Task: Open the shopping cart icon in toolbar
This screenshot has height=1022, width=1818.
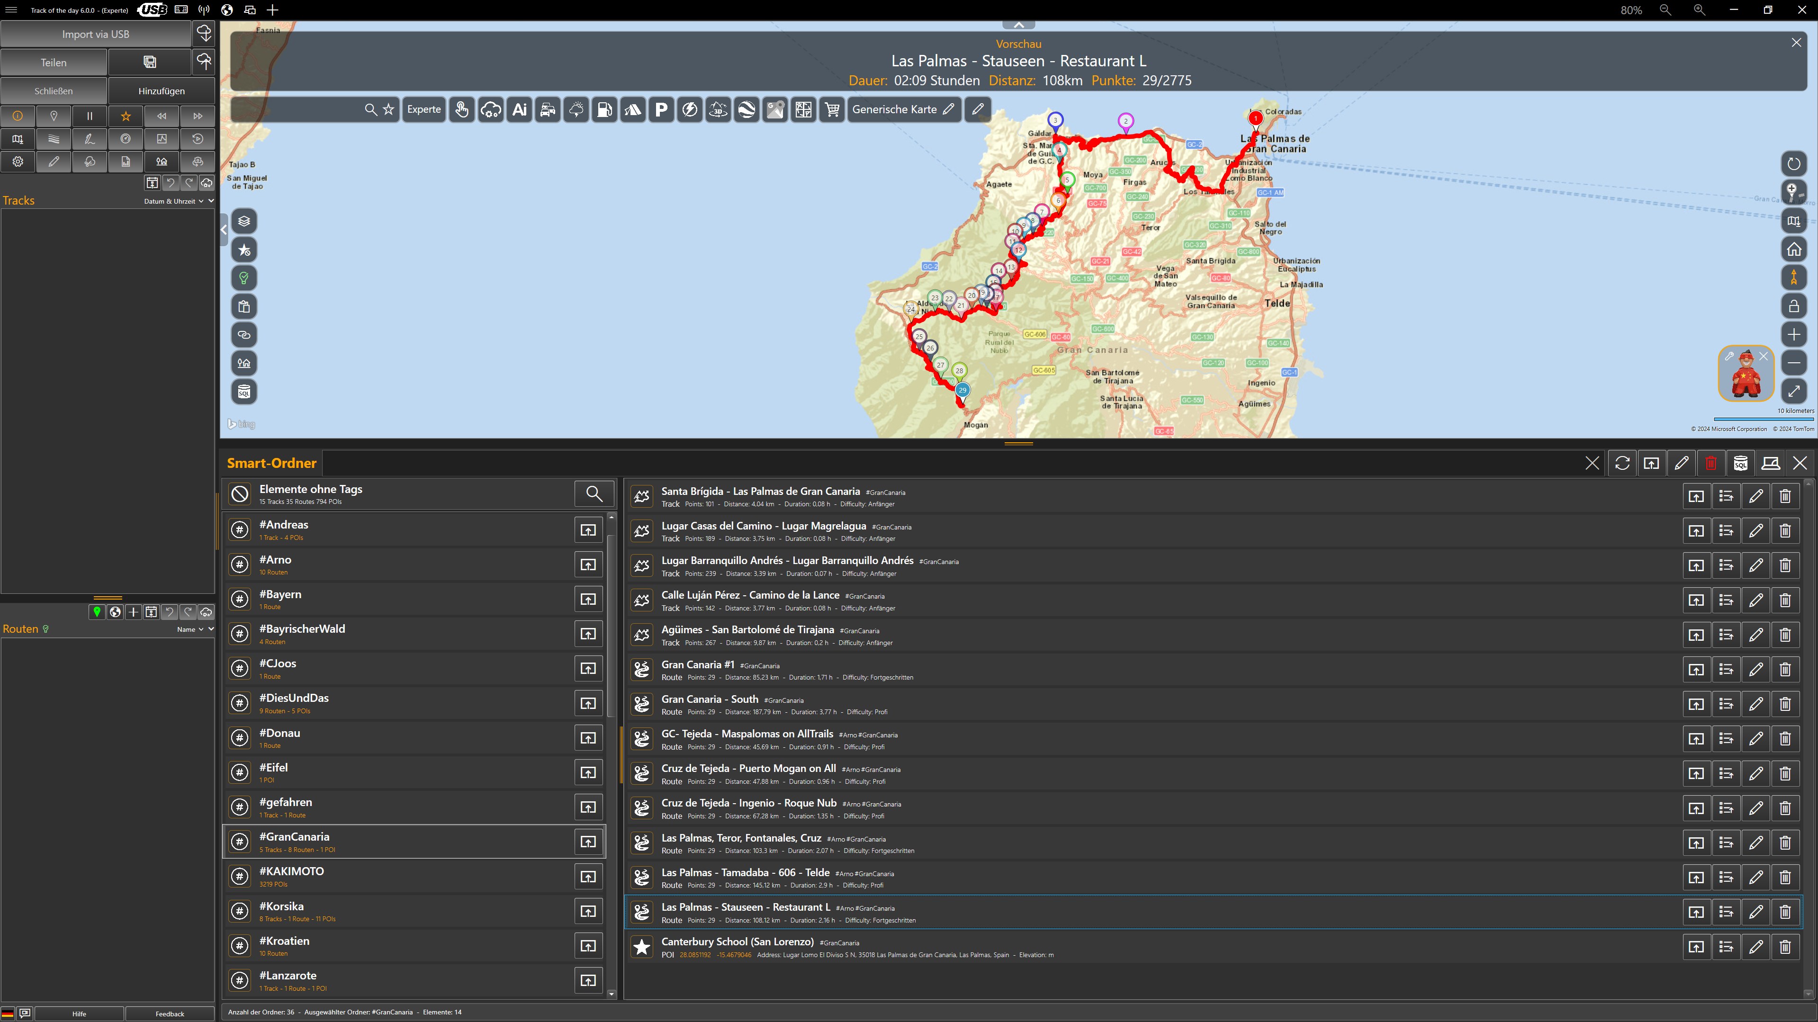Action: click(832, 109)
